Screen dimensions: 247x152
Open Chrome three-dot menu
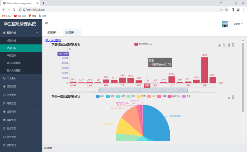point(243,10)
